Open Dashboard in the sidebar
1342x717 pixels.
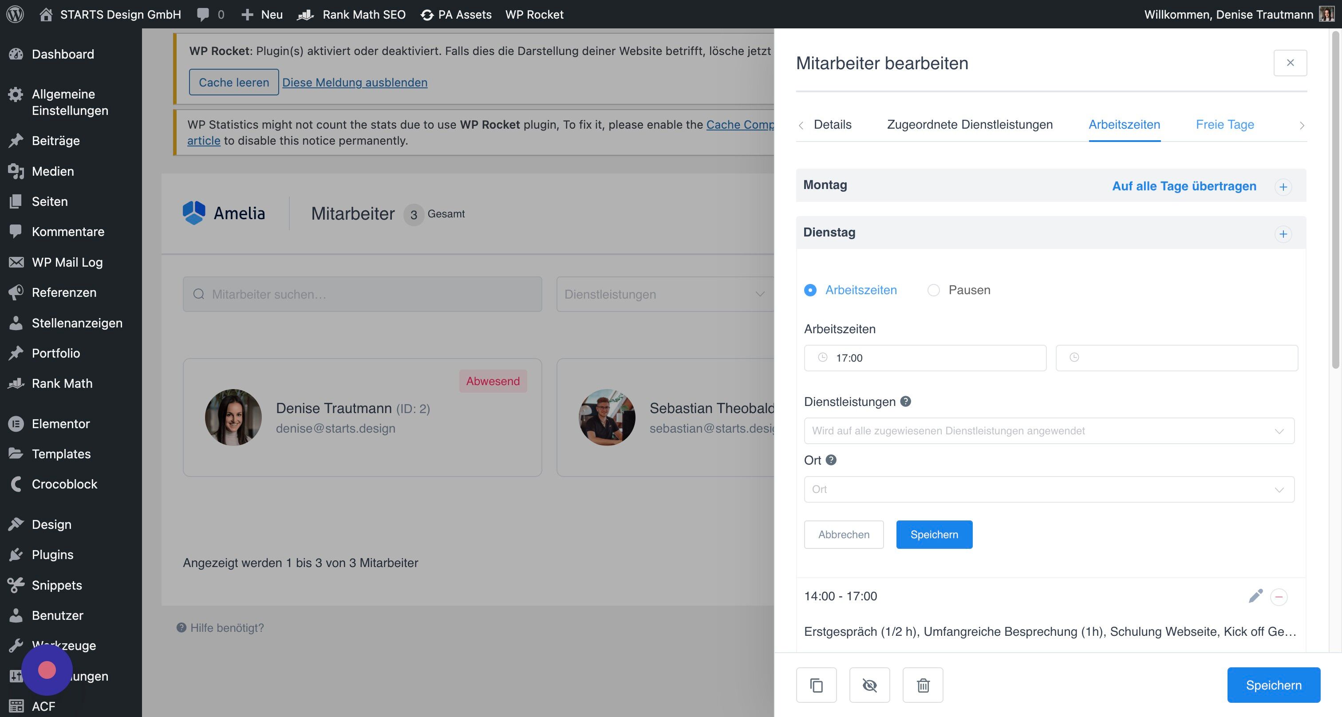click(63, 54)
